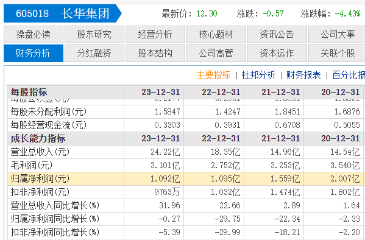This screenshot has height=240, width=365.
Task: Click the 成长能力指标 section header
Action: pyautogui.click(x=38, y=138)
